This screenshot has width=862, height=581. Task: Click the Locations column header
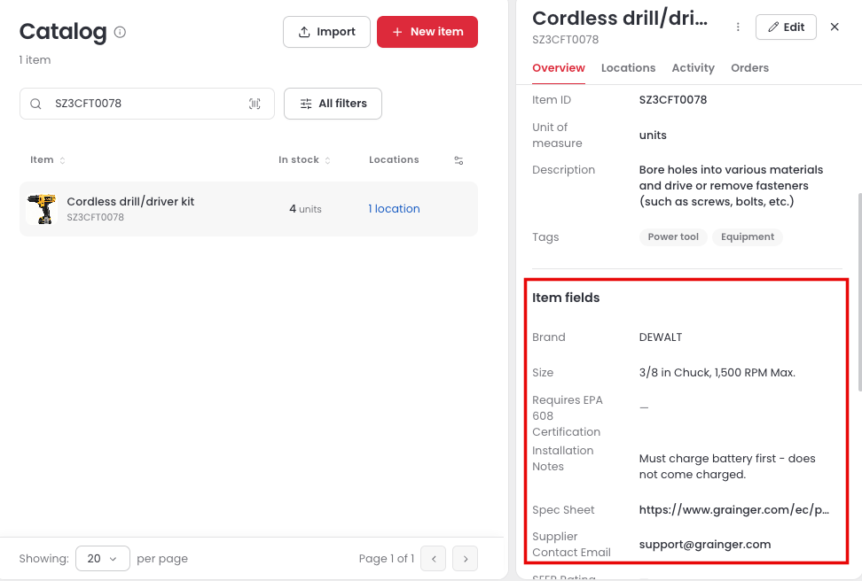coord(394,159)
